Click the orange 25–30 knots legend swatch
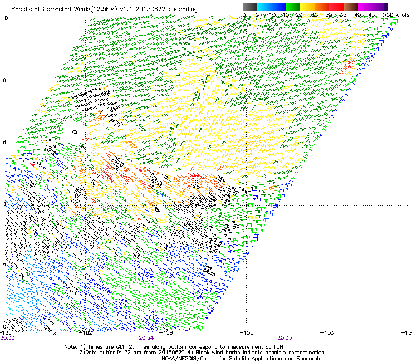412x362 pixels. [322, 7]
